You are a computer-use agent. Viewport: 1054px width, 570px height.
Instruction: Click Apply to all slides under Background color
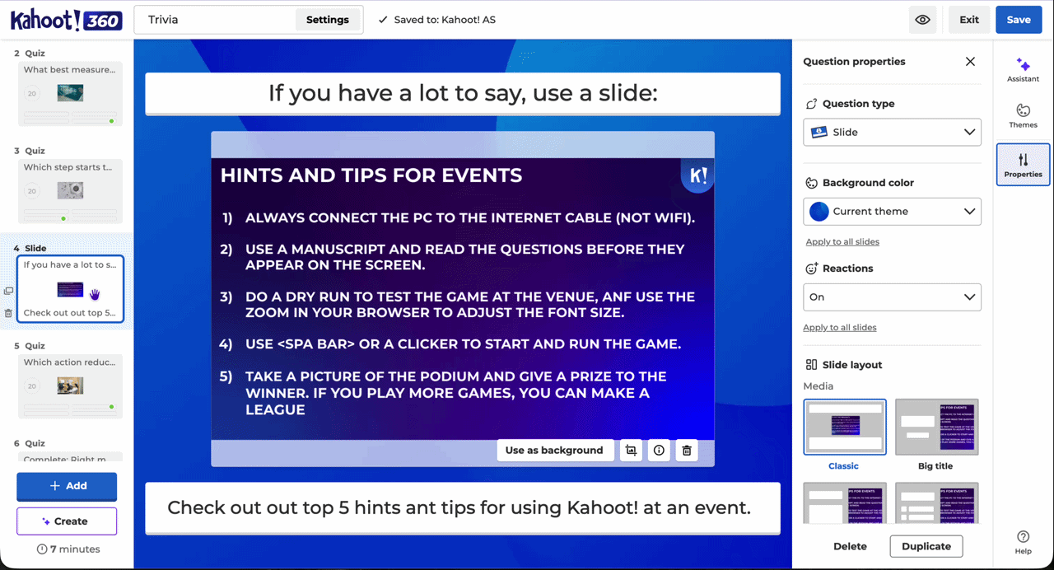pyautogui.click(x=842, y=242)
